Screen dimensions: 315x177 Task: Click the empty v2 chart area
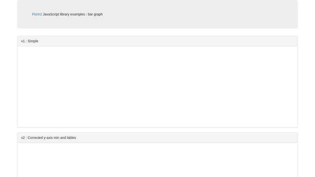[157, 159]
